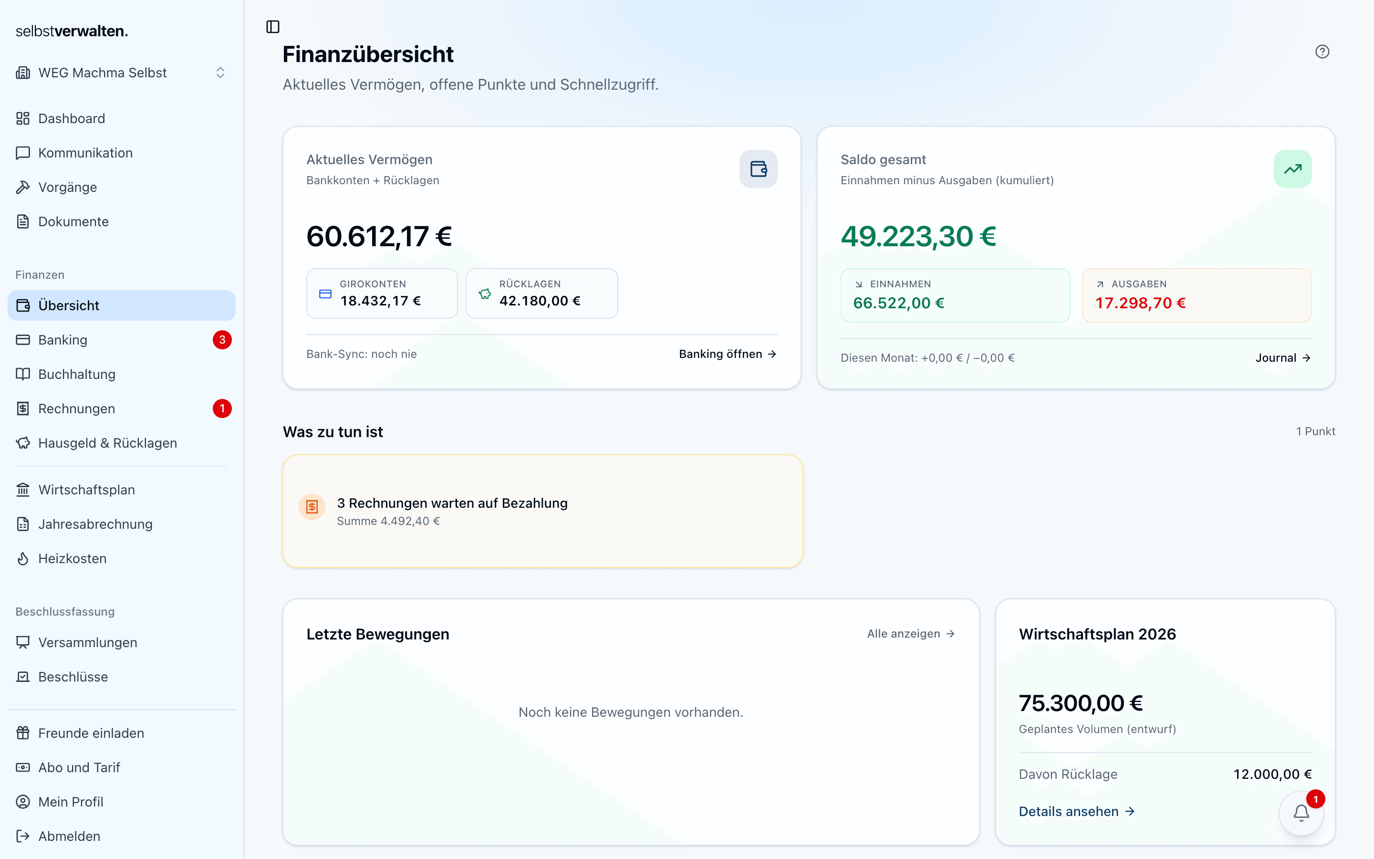
Task: Click the Was zu tun ist heading
Action: tap(333, 432)
